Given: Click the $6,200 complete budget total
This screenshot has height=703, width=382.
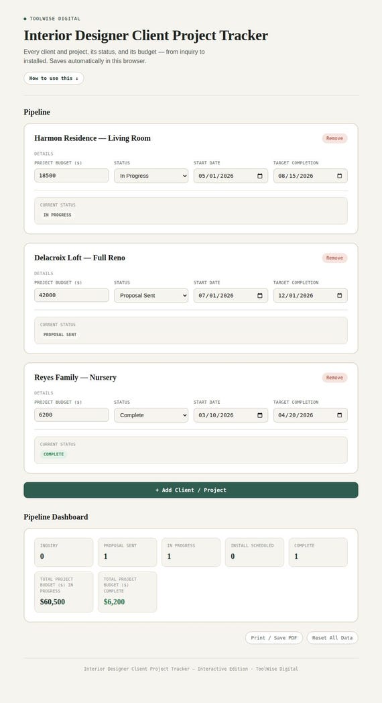Looking at the screenshot, I should coord(114,602).
